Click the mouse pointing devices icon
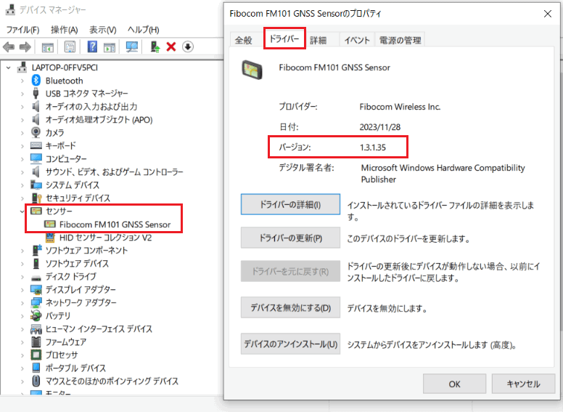The width and height of the screenshot is (563, 412). pyautogui.click(x=36, y=381)
